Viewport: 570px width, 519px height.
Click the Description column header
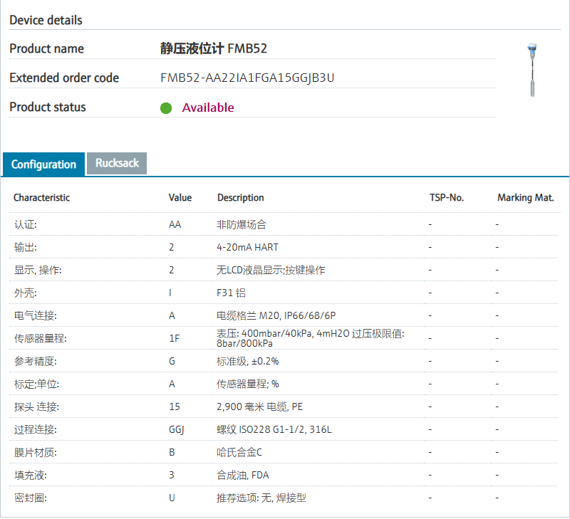(241, 197)
